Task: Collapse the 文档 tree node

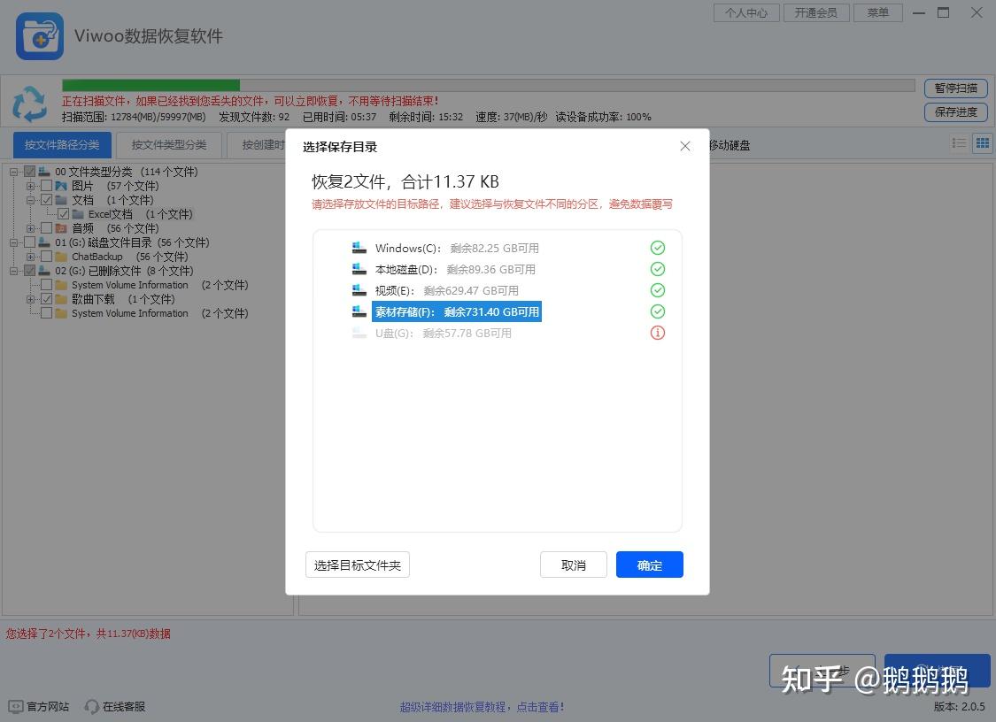Action: coord(30,200)
